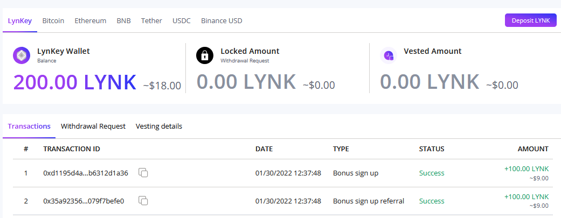The image size is (561, 218).
Task: Click the 200.00 LYNK wallet balance
Action: pos(75,82)
